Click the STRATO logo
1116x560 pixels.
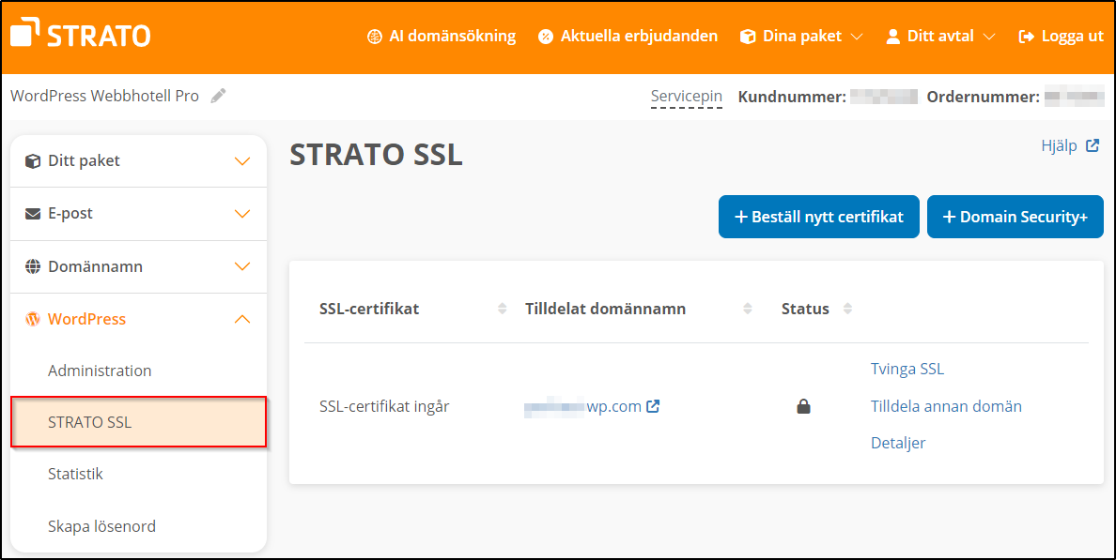[x=80, y=34]
